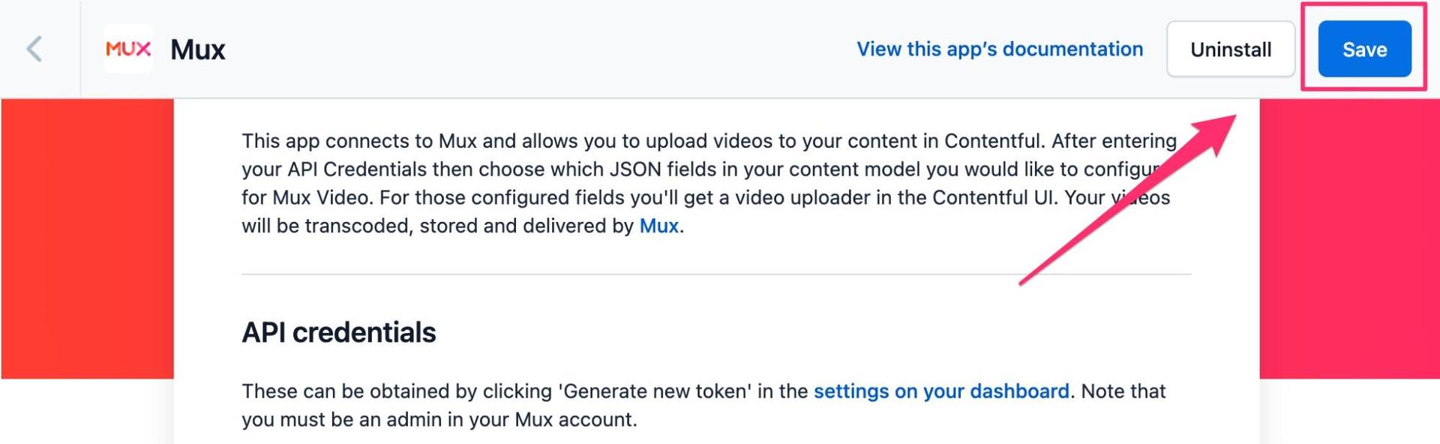Click the Uninstall option in the header

[x=1231, y=49]
